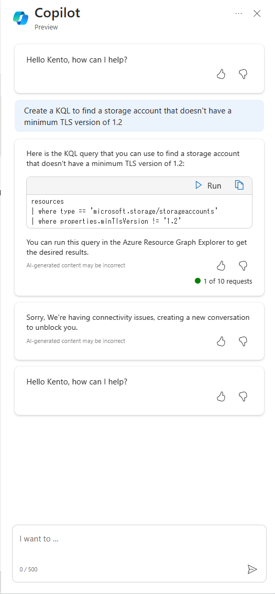Like the connectivity issues message
Screen dimensions: 275x594
point(221,341)
